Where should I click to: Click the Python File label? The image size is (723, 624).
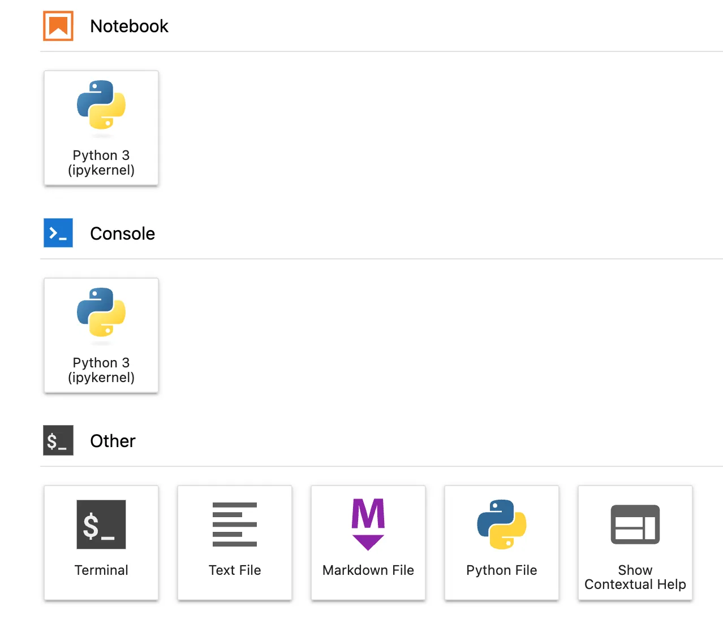point(502,570)
